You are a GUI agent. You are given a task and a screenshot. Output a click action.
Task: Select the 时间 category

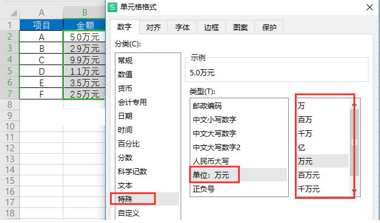coord(148,130)
